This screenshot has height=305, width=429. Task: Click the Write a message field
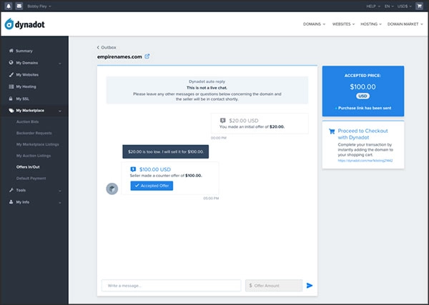tap(171, 285)
